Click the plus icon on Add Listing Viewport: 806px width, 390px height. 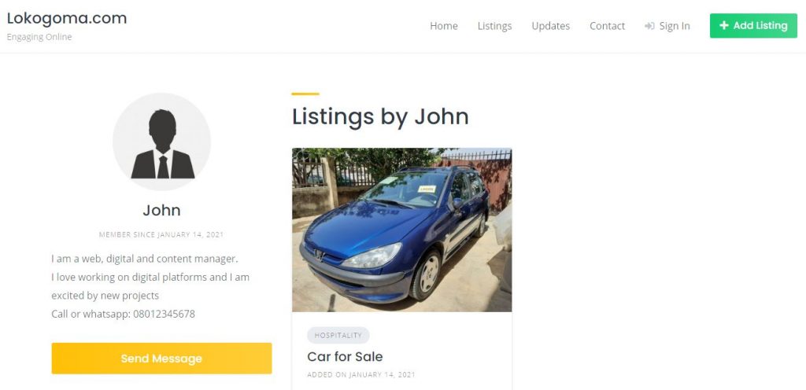(x=724, y=26)
